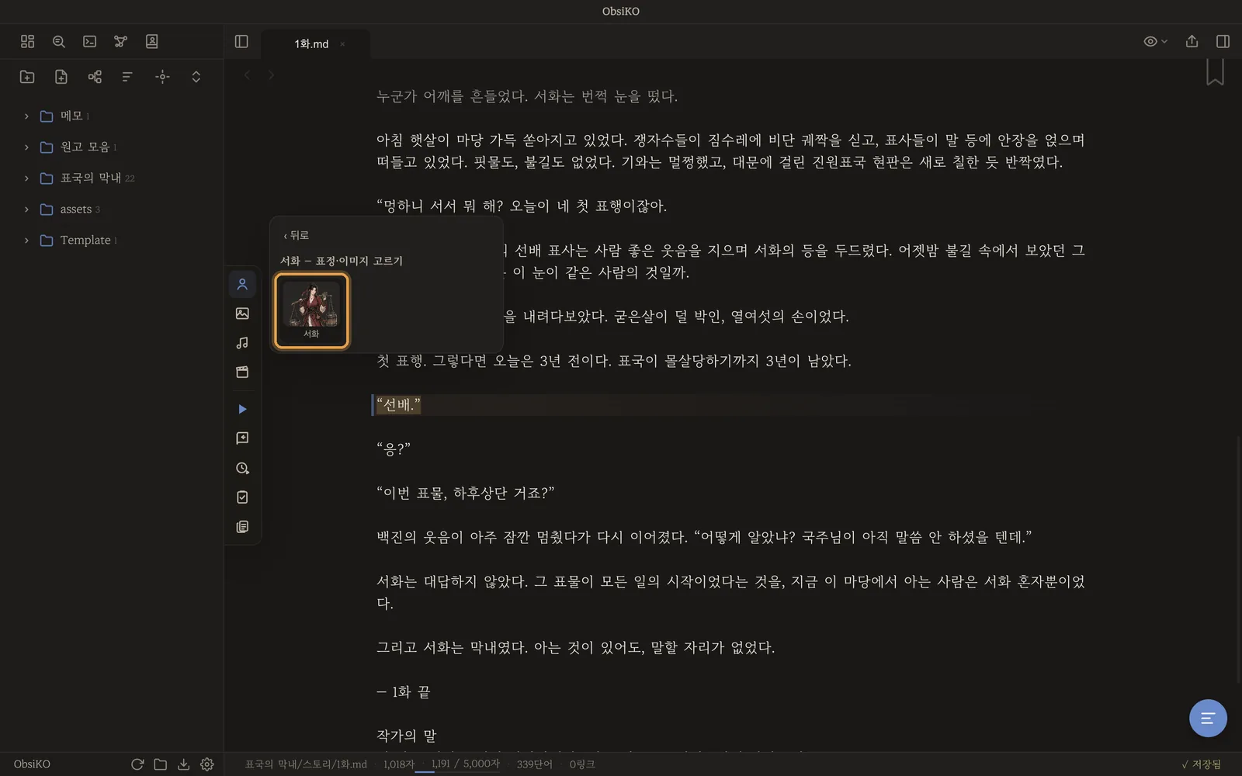1242x776 pixels.
Task: Open the terminal icon in the sidebar
Action: (90, 42)
